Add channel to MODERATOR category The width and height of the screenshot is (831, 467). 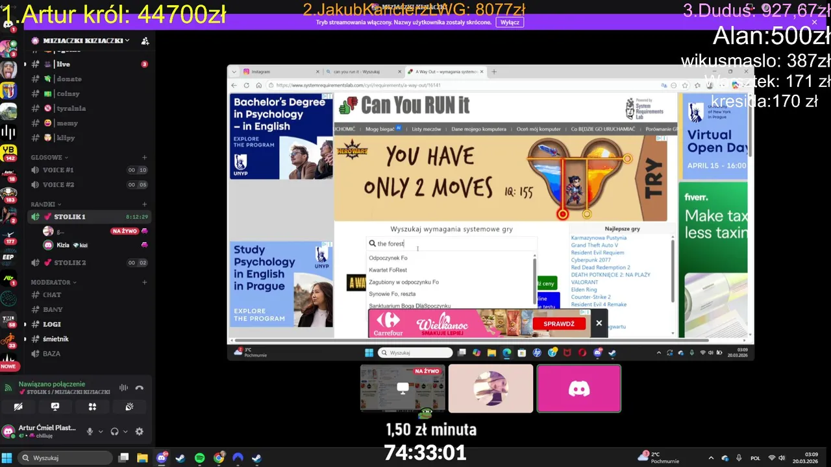(144, 282)
